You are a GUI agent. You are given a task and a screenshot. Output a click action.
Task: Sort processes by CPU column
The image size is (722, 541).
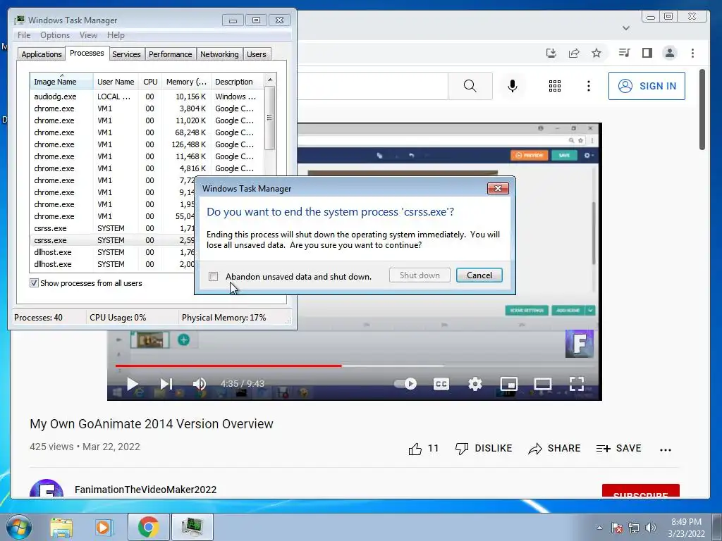point(150,82)
